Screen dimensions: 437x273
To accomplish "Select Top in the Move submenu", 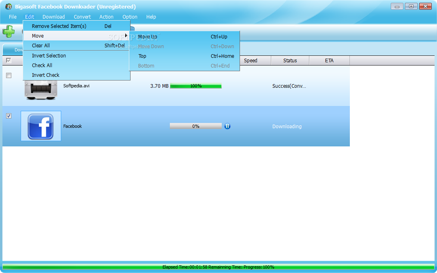I will 184,56.
